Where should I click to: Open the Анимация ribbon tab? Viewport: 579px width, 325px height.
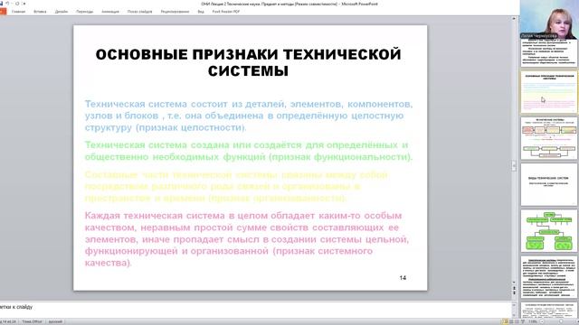tap(110, 12)
